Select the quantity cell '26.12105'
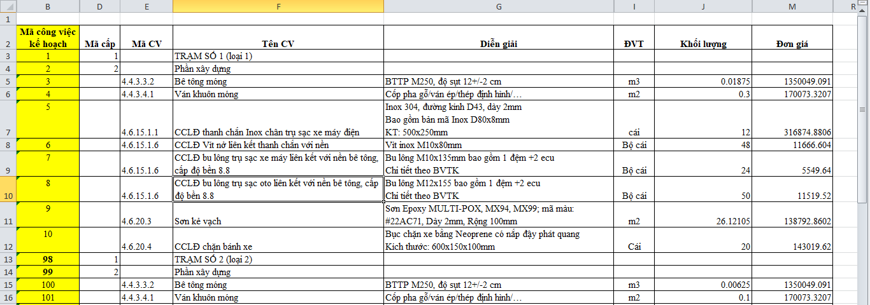 tap(703, 215)
